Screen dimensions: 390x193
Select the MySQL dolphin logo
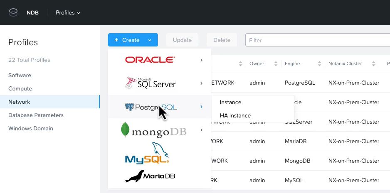click(x=147, y=153)
